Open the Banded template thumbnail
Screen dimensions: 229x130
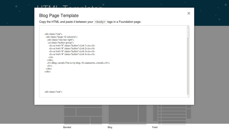click(83, 115)
